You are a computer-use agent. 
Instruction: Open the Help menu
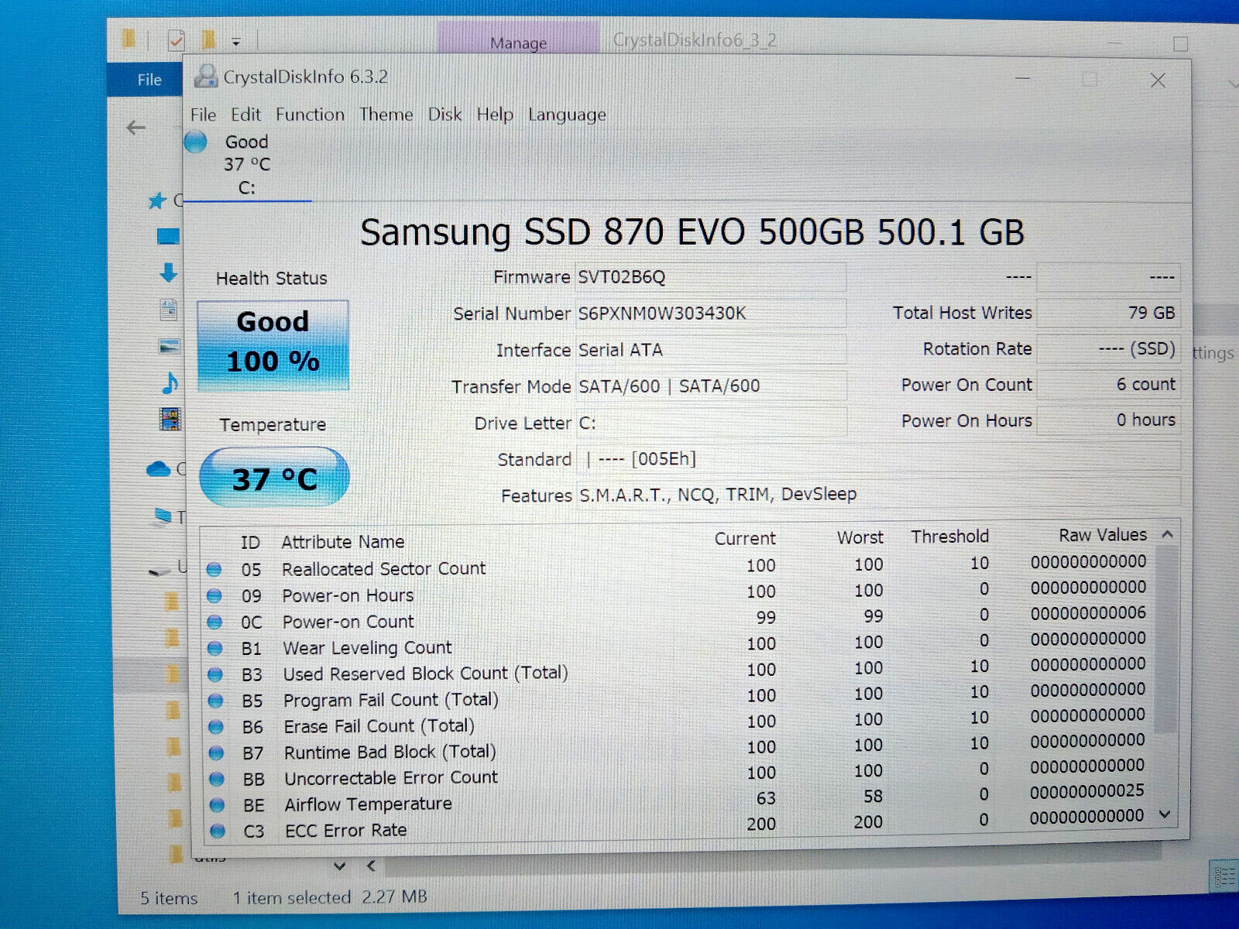[x=495, y=115]
